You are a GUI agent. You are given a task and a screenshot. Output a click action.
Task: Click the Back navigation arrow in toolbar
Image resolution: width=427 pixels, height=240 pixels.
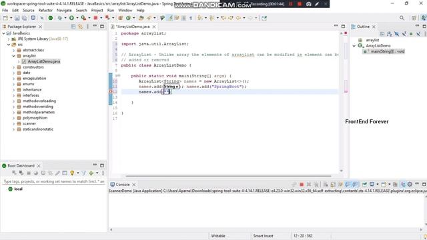pyautogui.click(x=238, y=18)
